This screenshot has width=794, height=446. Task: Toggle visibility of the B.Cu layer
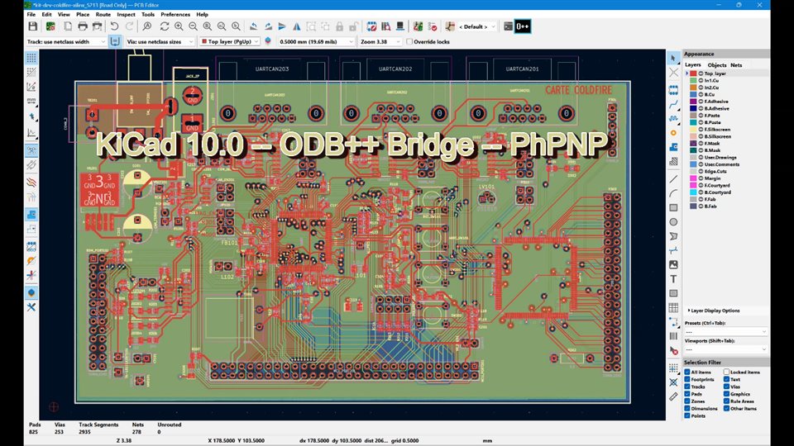click(701, 94)
